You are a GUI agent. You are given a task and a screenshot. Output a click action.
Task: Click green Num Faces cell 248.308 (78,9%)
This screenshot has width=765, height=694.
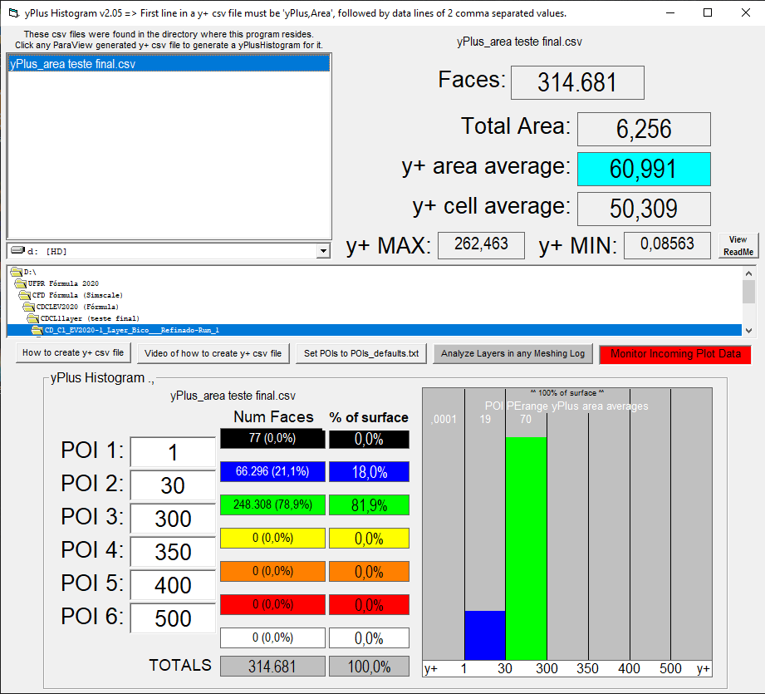point(272,505)
